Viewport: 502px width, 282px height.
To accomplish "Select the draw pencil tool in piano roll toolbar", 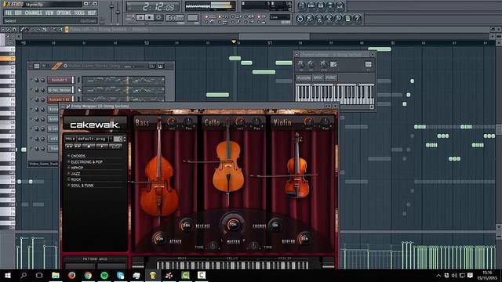I will point(23,30).
